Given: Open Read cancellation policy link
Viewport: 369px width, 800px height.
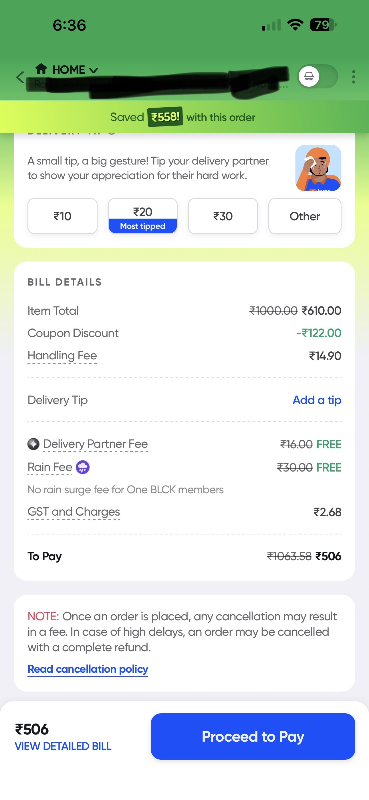Looking at the screenshot, I should [x=88, y=669].
